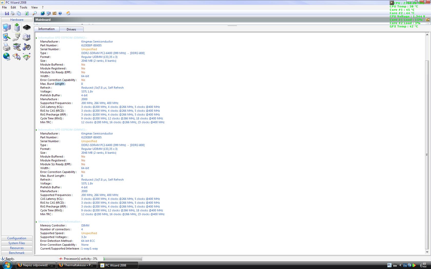
Task: Open the Power battery and plug icon
Action: point(17,56)
